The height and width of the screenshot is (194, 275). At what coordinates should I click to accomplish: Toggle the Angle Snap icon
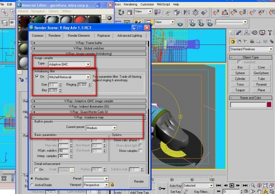point(225,12)
